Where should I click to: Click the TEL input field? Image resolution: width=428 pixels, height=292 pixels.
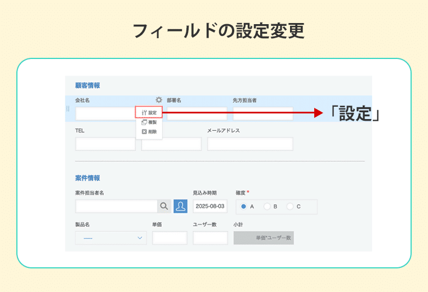105,144
